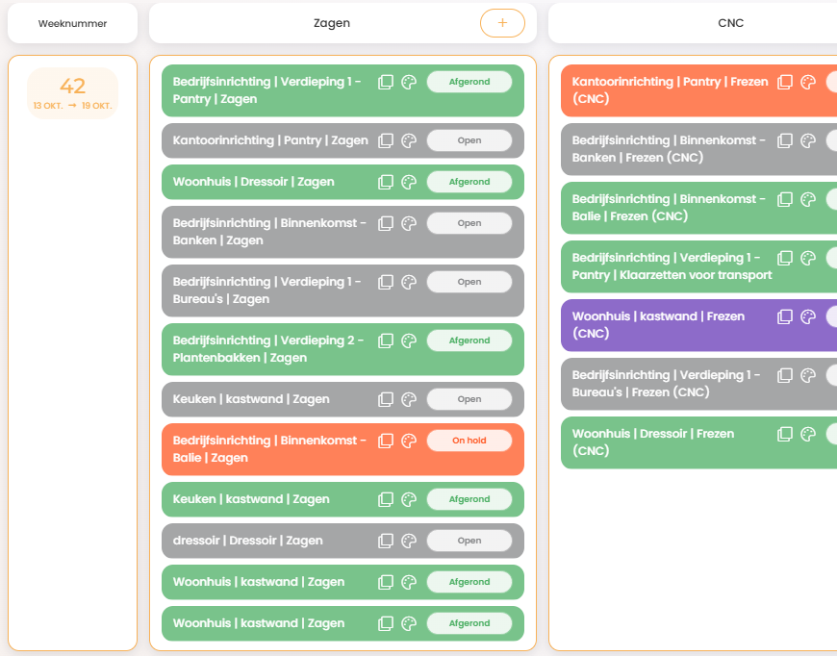Click copy icon on purple Woonhuis kastwand Frezen card

pos(785,316)
